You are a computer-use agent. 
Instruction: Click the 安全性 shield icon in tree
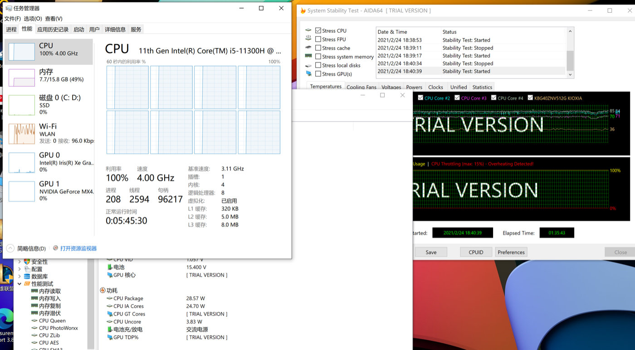coord(27,262)
